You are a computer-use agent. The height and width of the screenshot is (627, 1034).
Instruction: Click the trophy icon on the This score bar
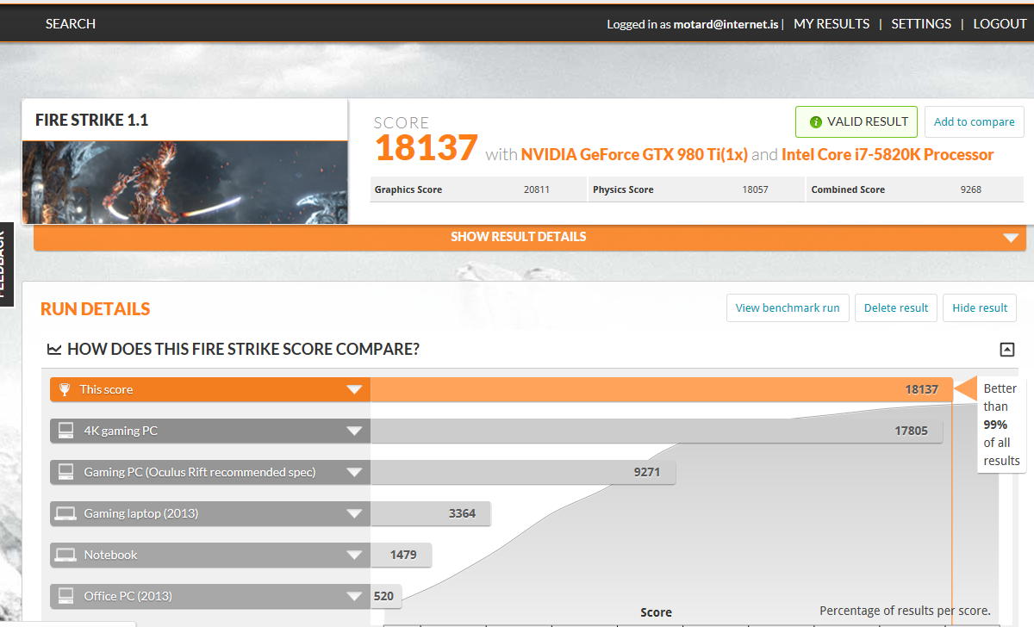[x=65, y=389]
